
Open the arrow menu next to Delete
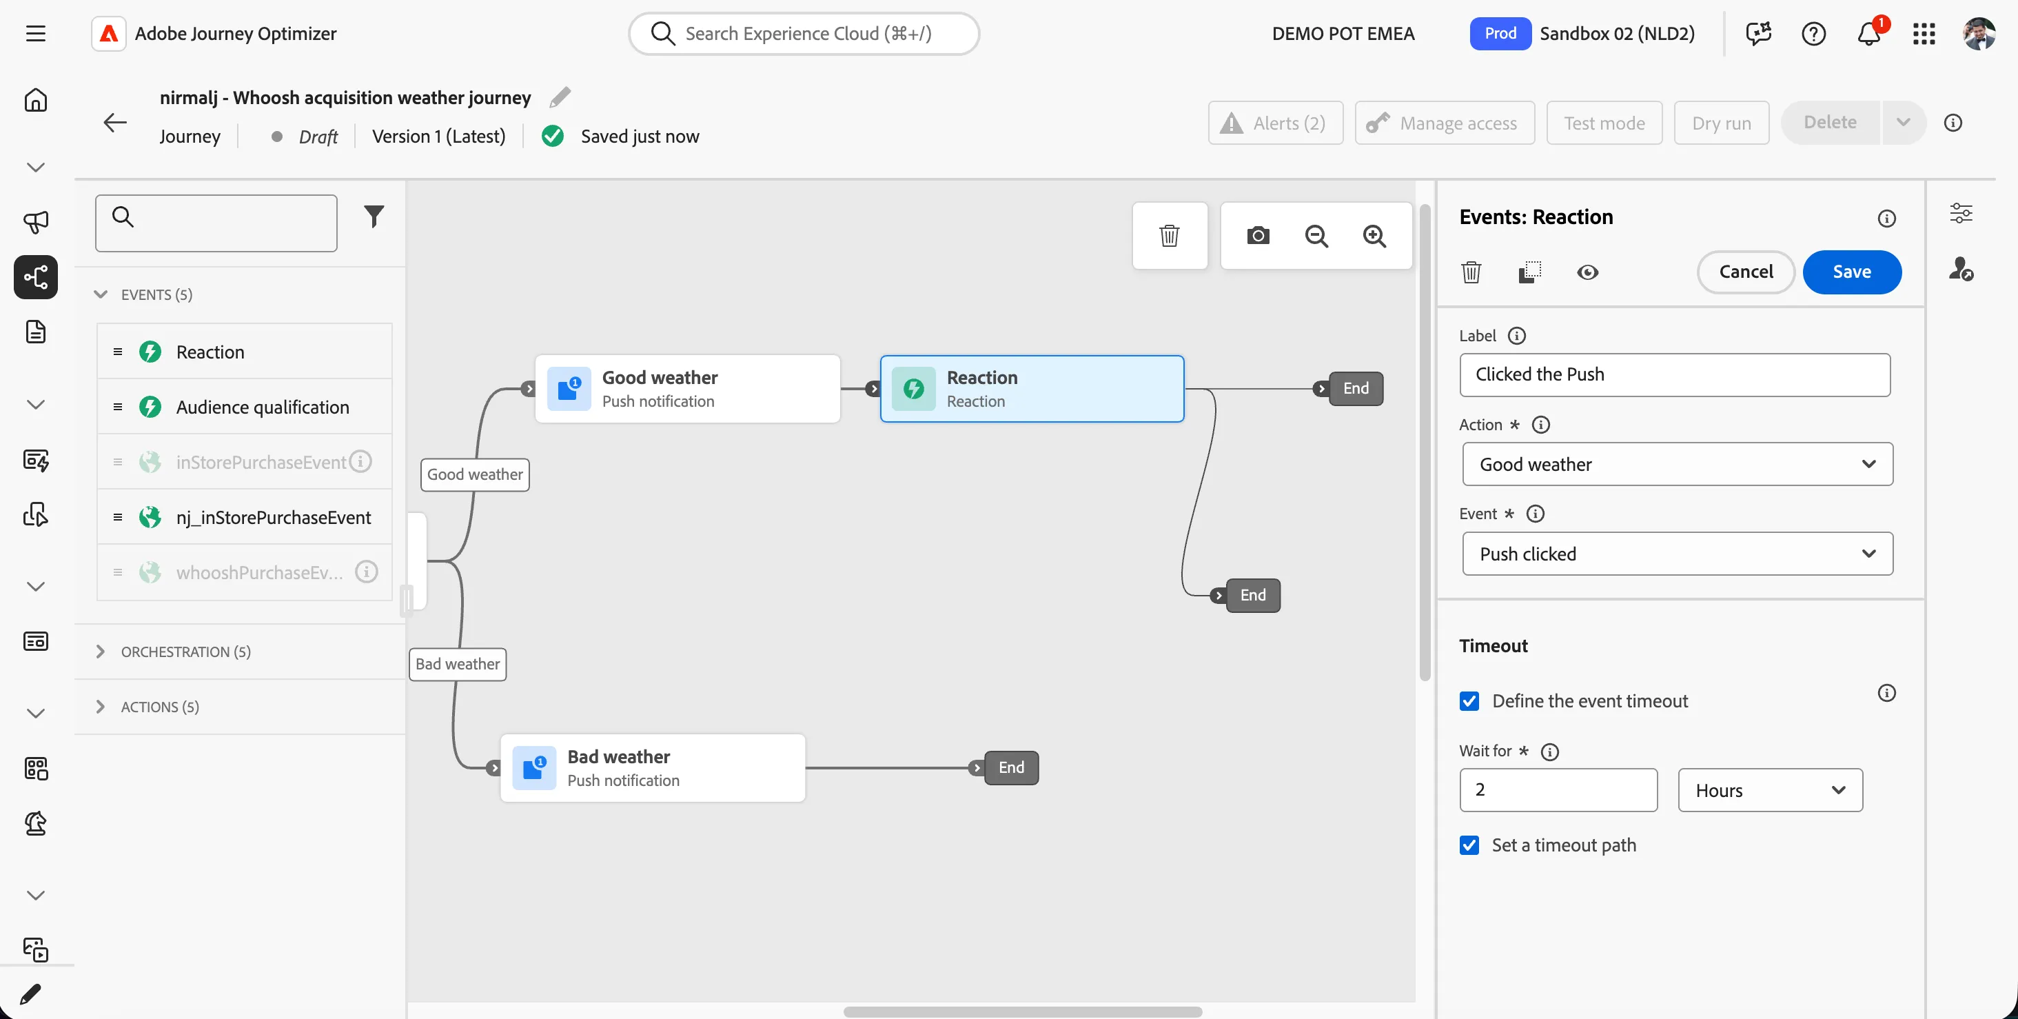(1903, 122)
